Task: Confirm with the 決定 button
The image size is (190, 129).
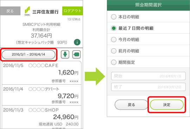Action: pos(167,105)
